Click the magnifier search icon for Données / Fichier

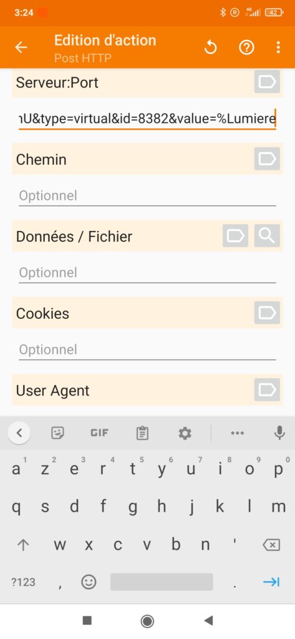coord(268,235)
